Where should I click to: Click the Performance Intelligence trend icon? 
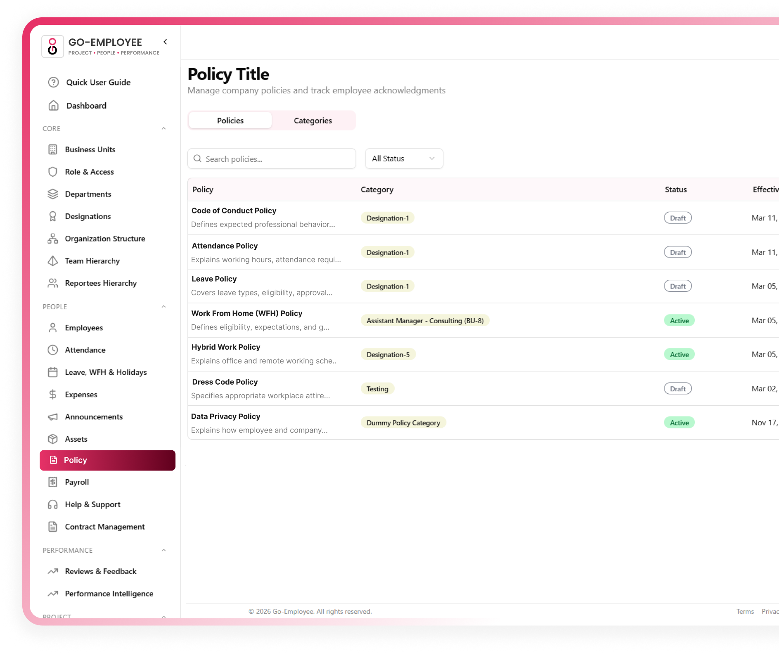(x=53, y=594)
